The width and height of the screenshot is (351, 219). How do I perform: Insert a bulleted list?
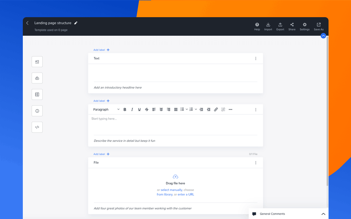pos(182,109)
